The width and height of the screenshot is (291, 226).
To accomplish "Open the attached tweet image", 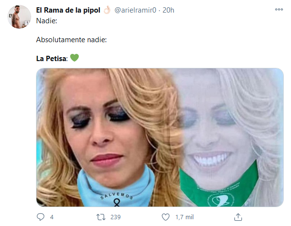I will click(160, 137).
